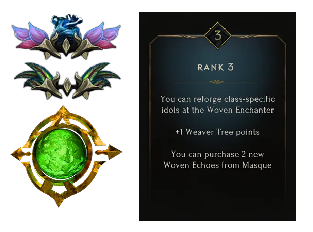Click the gold divider ornament under the heading
The height and width of the screenshot is (232, 313).
(x=217, y=82)
